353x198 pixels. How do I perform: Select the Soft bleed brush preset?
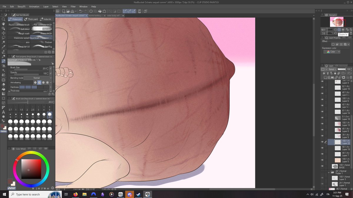tap(25, 29)
